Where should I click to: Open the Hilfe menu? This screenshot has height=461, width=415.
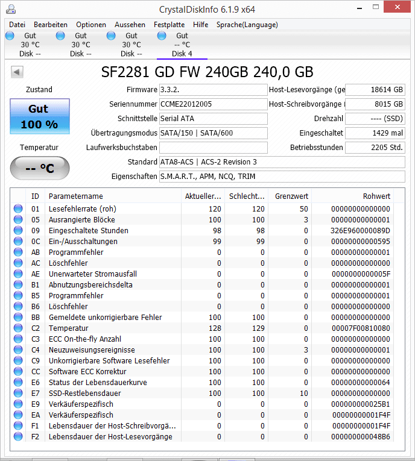[x=200, y=25]
